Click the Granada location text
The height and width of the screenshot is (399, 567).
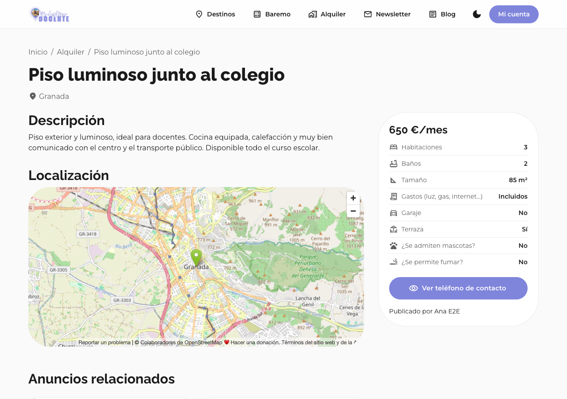54,96
